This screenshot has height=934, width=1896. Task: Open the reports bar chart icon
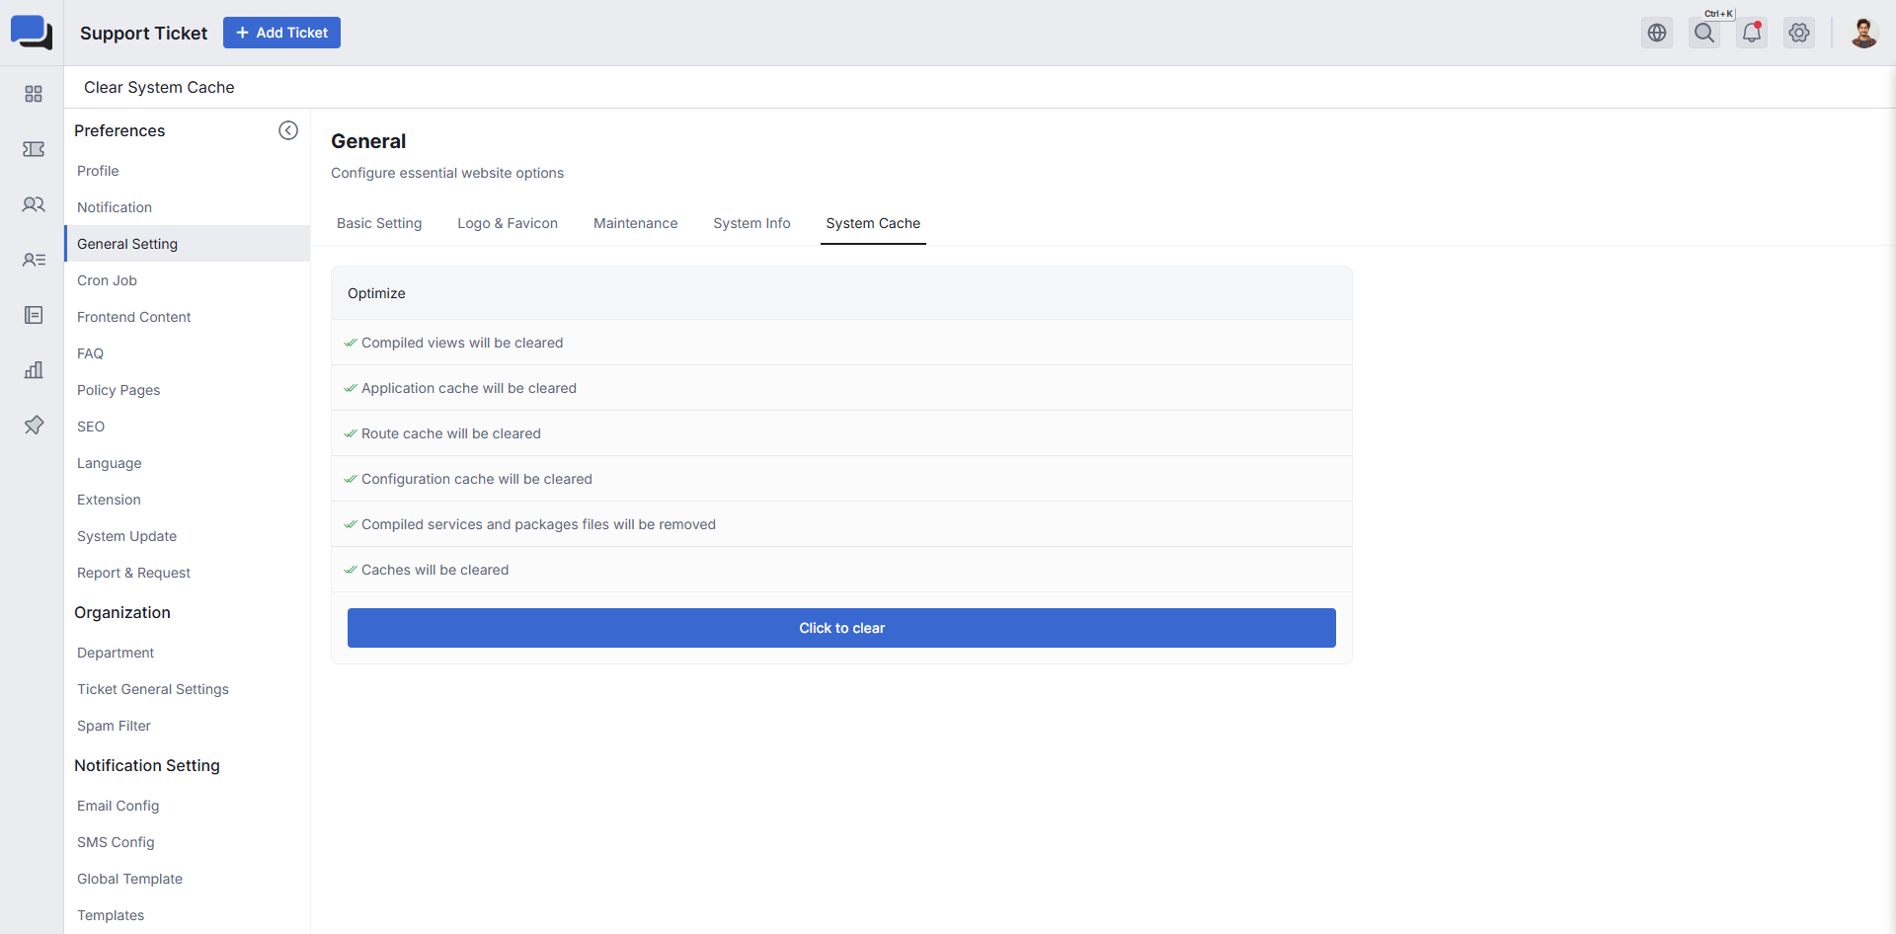pos(34,370)
